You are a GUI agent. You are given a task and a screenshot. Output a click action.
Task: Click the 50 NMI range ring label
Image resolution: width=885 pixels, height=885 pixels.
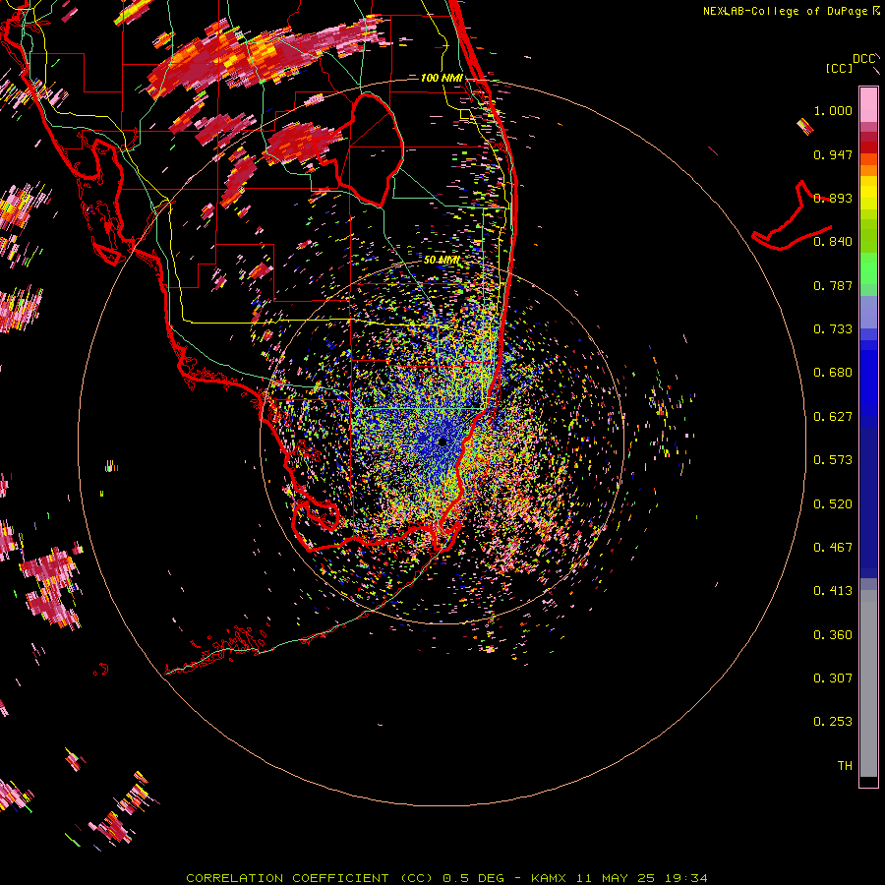pos(442,261)
